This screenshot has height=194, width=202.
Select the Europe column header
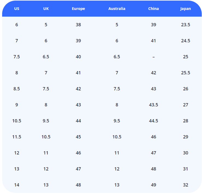[78, 9]
